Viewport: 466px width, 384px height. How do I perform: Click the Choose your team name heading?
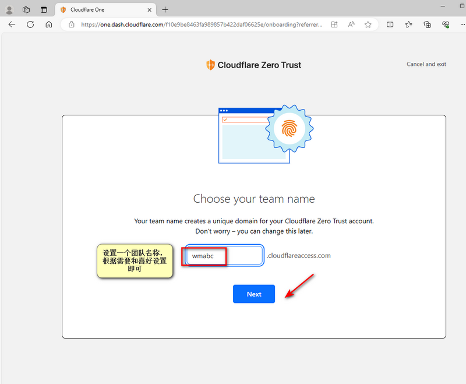pos(254,199)
